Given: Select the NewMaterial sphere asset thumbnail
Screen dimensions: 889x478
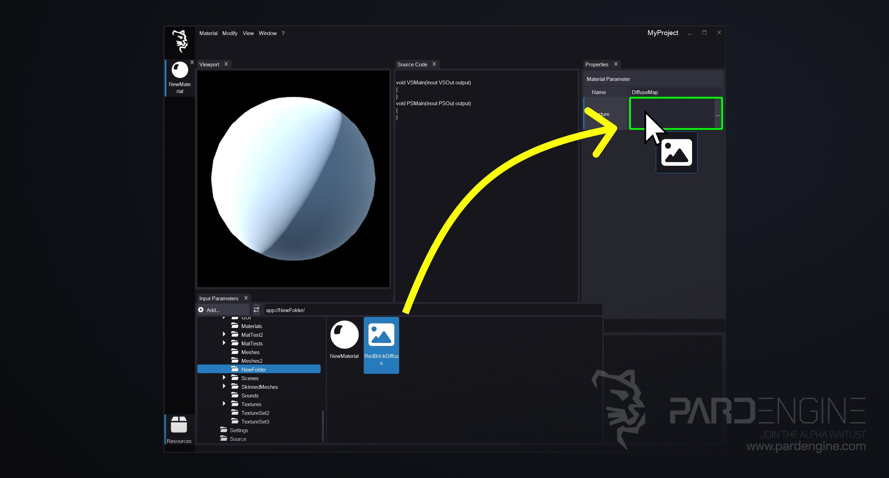Looking at the screenshot, I should 344,335.
